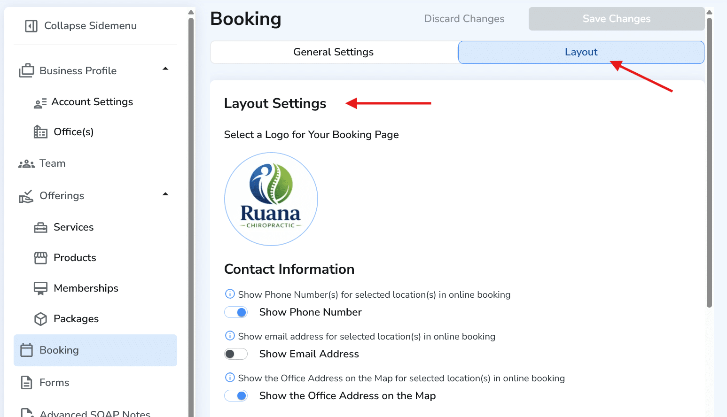
Task: Click the Business Profile label
Action: point(78,71)
